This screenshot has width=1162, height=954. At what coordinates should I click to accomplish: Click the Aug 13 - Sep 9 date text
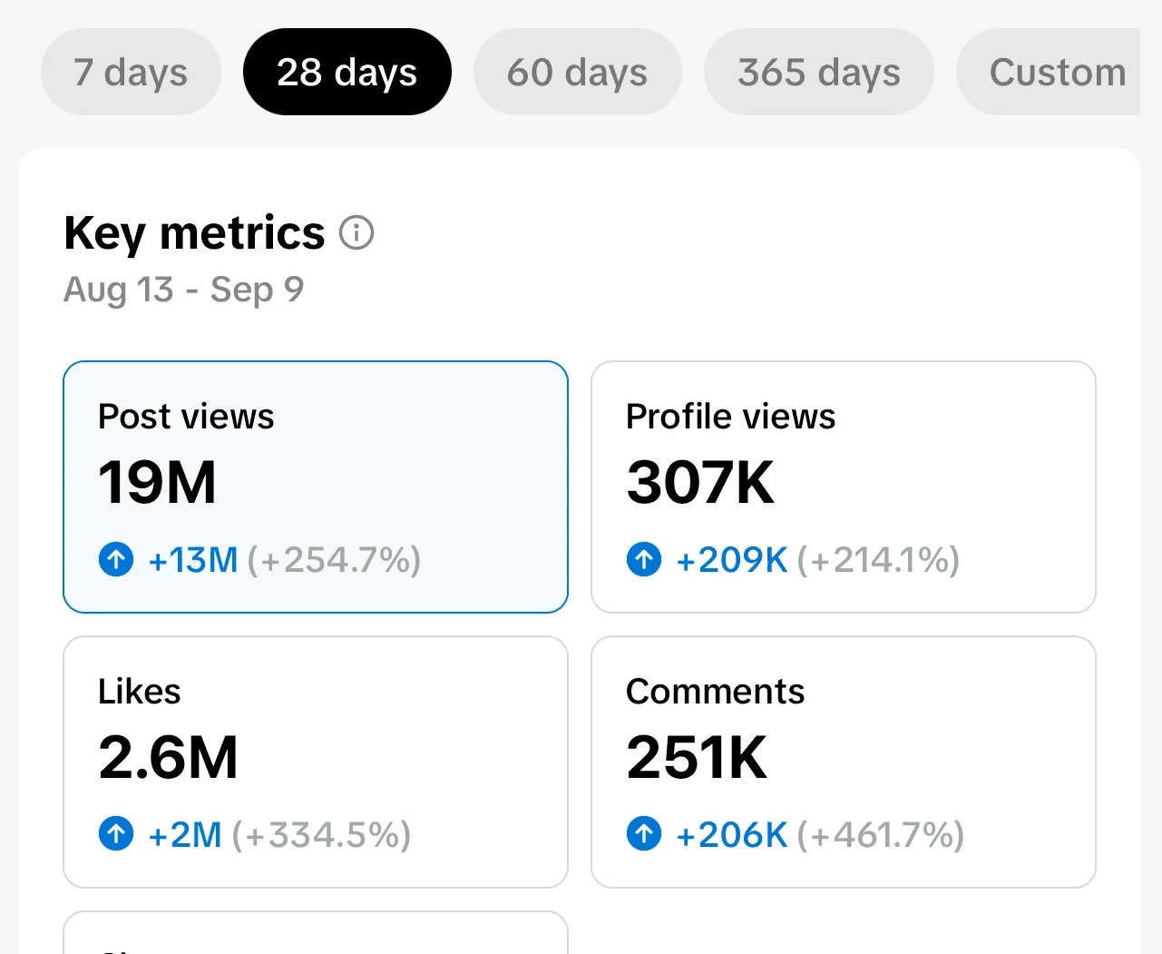tap(184, 290)
